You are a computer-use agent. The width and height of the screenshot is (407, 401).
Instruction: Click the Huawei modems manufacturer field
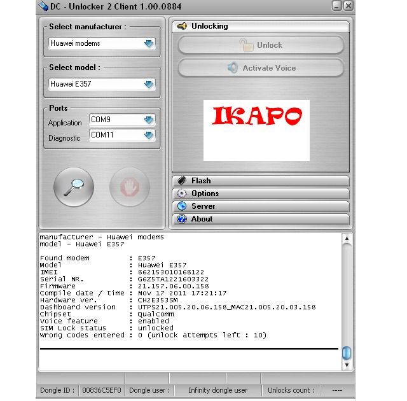[x=102, y=43]
